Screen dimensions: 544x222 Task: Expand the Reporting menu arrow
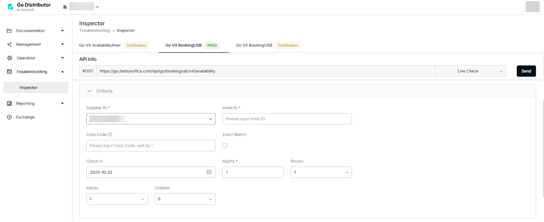pos(63,103)
